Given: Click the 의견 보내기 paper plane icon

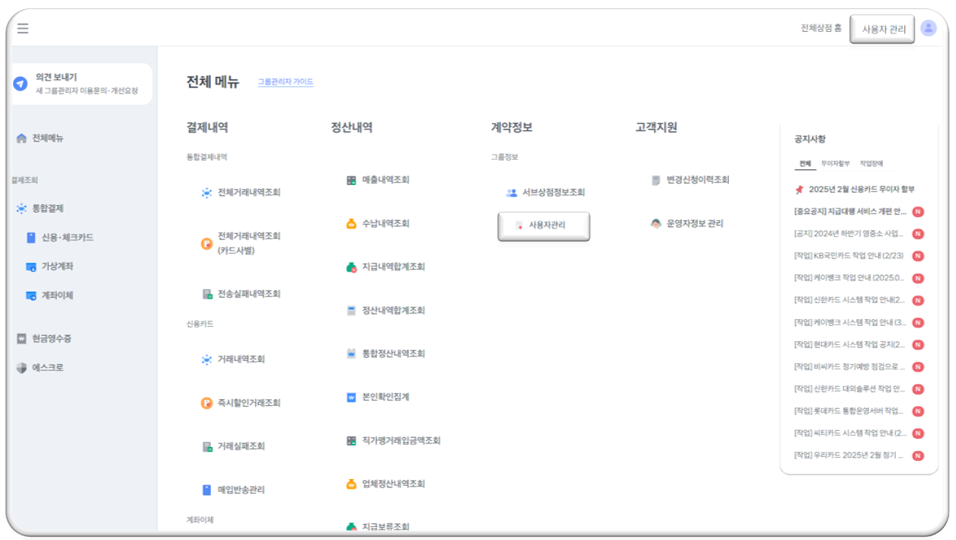Looking at the screenshot, I should coord(21,84).
